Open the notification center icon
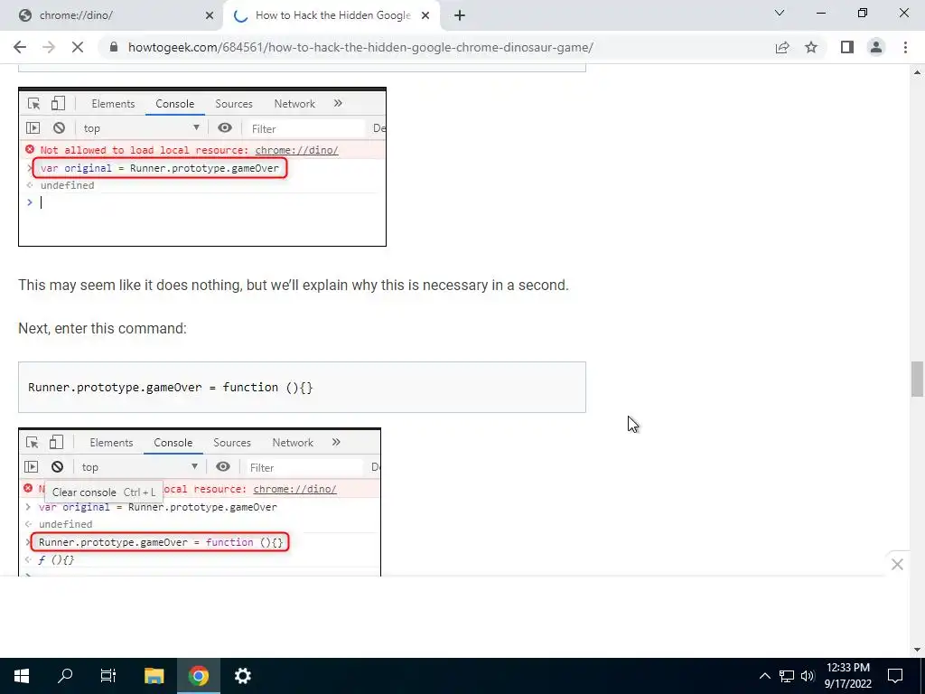This screenshot has width=925, height=694. [x=895, y=676]
